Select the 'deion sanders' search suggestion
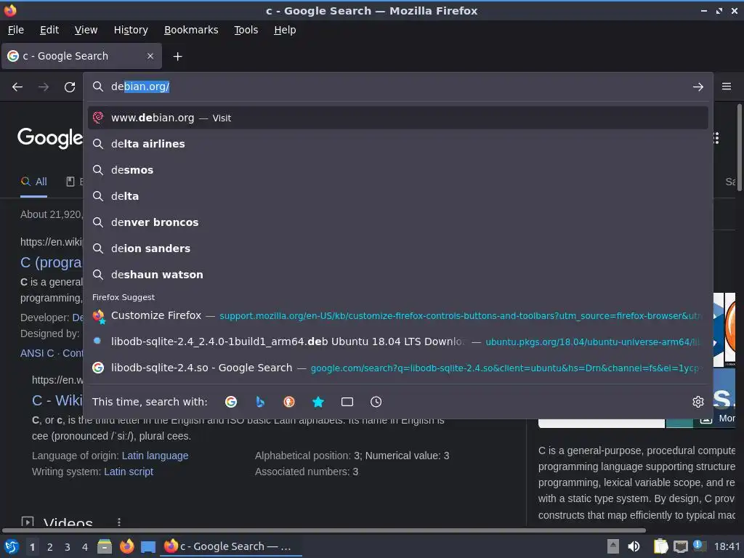Image resolution: width=744 pixels, height=558 pixels. pos(397,248)
